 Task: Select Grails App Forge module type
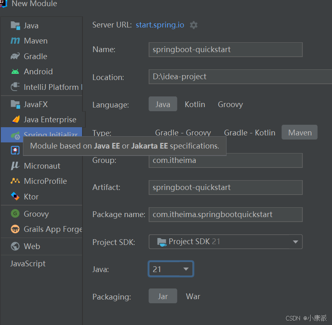pyautogui.click(x=41, y=229)
